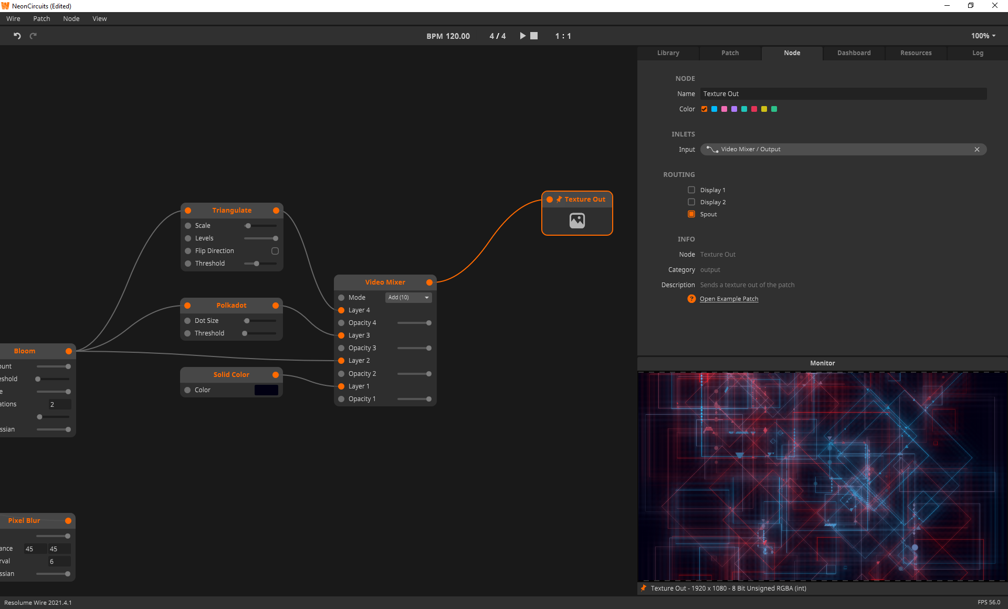This screenshot has width=1008, height=609.
Task: Click the pin icon on Texture Out node
Action: [x=559, y=199]
